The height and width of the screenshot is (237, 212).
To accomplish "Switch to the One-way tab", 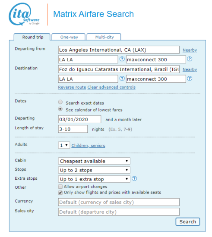I will pos(69,37).
